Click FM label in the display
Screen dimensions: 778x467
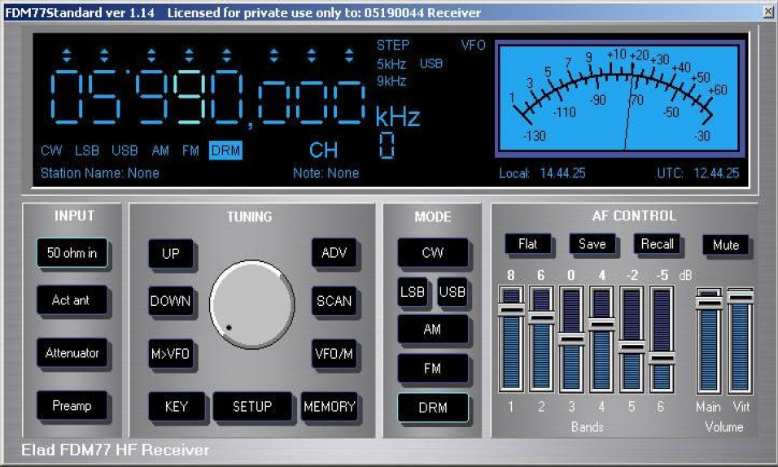(x=190, y=151)
